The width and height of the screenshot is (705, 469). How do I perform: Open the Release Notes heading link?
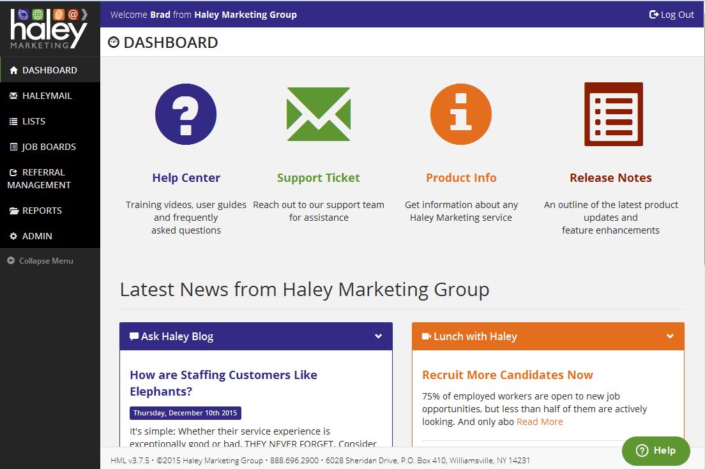point(610,178)
